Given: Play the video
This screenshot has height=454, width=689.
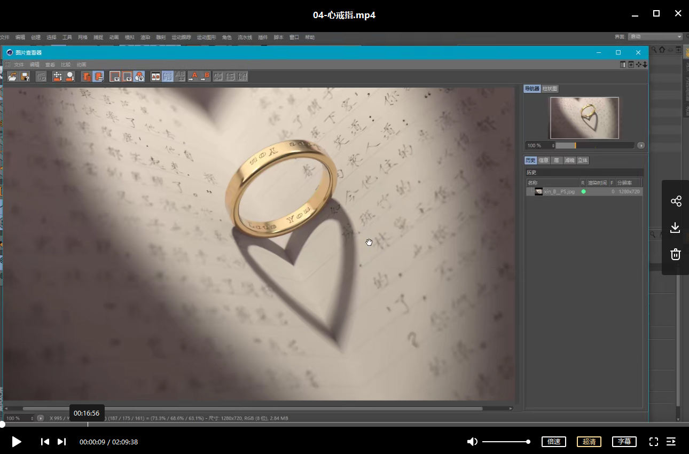Looking at the screenshot, I should tap(17, 442).
